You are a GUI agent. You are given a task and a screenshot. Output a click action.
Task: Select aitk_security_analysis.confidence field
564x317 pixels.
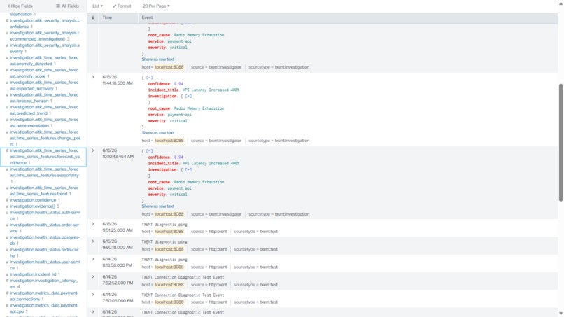(43, 23)
